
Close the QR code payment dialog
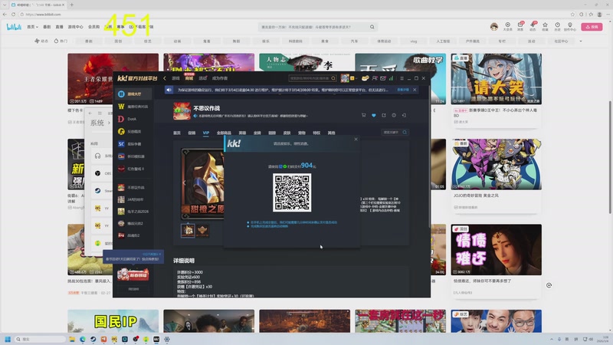[356, 140]
